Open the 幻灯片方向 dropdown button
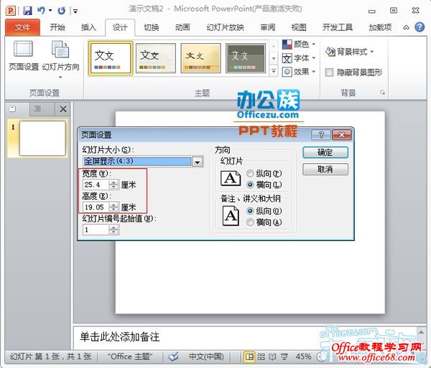This screenshot has width=431, height=368. [x=60, y=60]
